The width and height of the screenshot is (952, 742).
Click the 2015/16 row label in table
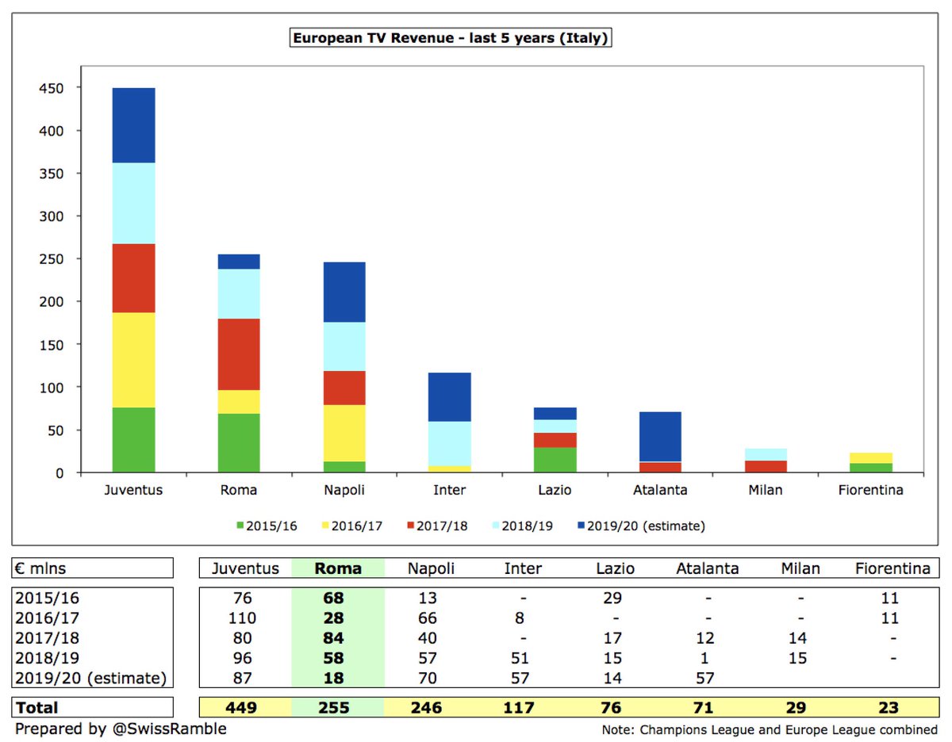tap(46, 599)
